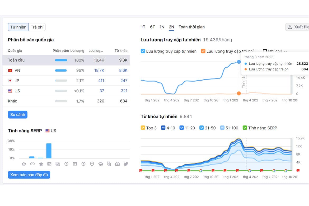Open the VN traffic value 18,7K link

99,70
